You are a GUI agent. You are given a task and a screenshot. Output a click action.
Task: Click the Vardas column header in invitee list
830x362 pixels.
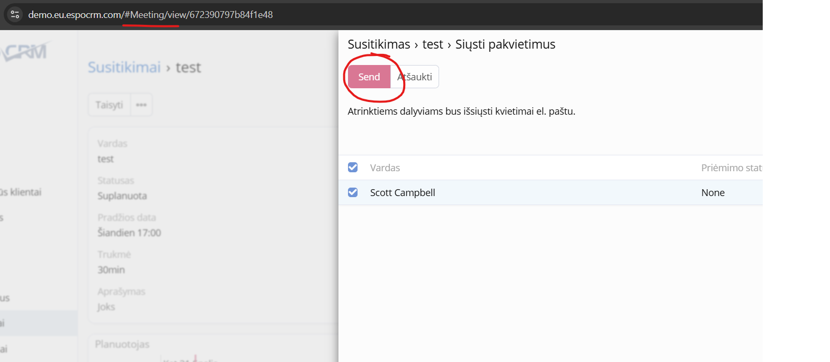385,168
